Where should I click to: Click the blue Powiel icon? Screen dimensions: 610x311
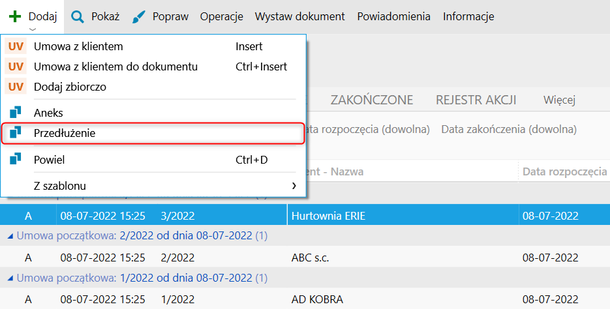coord(16,160)
